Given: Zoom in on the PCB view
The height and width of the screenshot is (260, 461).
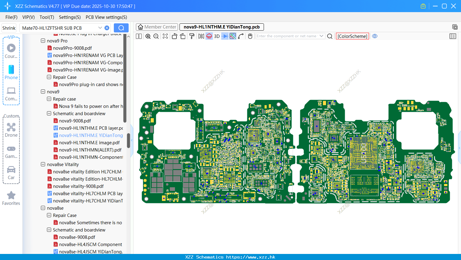Looking at the screenshot, I should click(x=148, y=36).
